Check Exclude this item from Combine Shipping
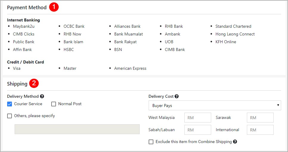288x152 pixels. (x=151, y=142)
